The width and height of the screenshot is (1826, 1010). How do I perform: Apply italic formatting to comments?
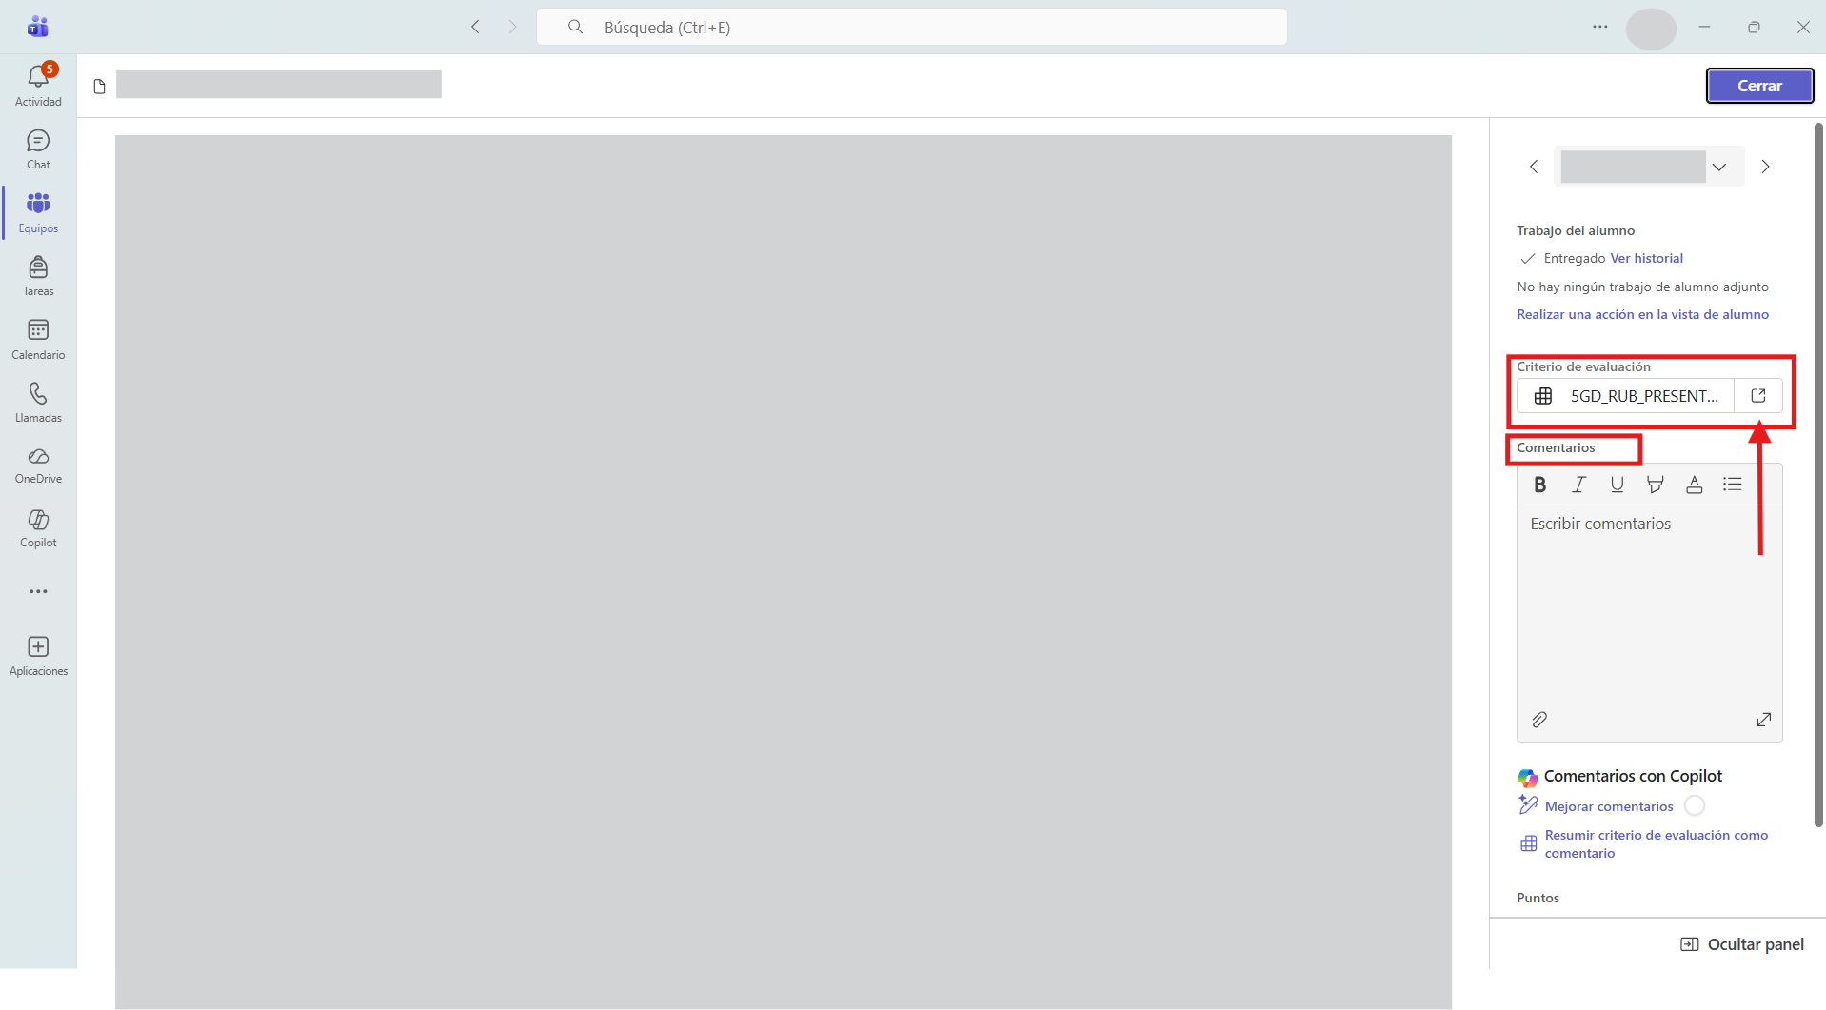click(1578, 485)
